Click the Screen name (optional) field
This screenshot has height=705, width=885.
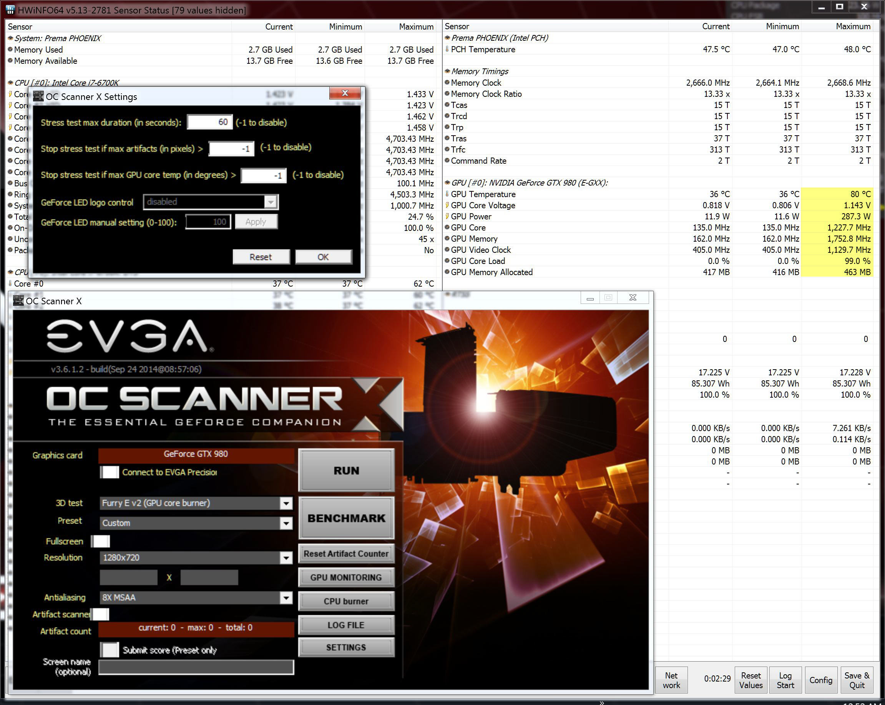coord(196,667)
